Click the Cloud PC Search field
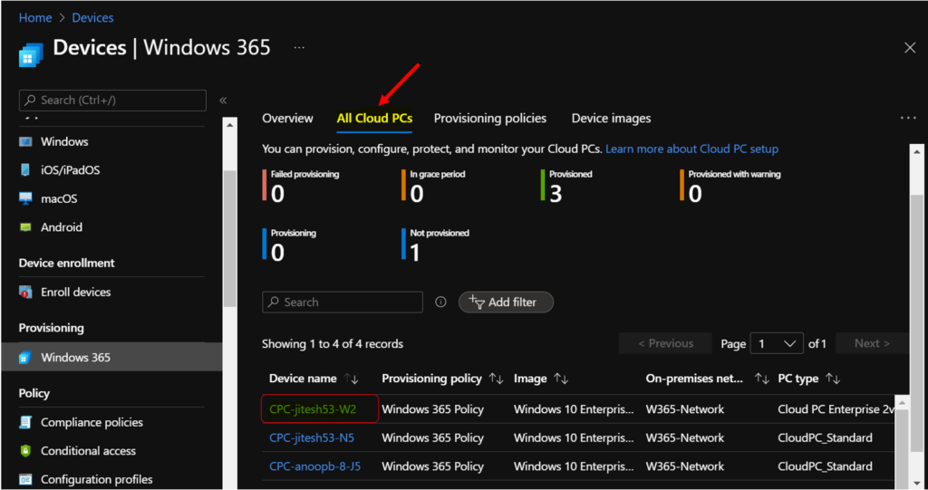 pos(342,302)
